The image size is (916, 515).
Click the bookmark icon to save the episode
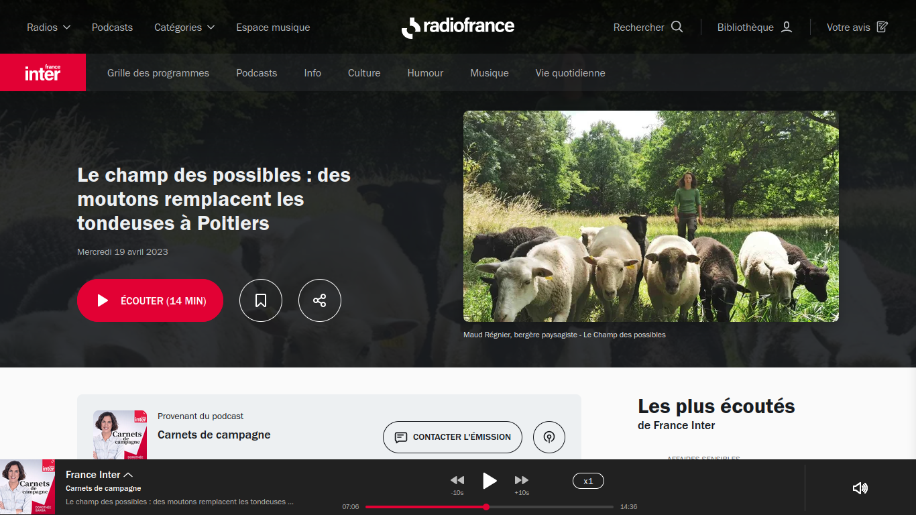click(x=261, y=300)
